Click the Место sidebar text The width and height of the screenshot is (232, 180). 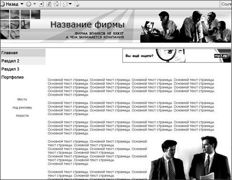pos(22,100)
